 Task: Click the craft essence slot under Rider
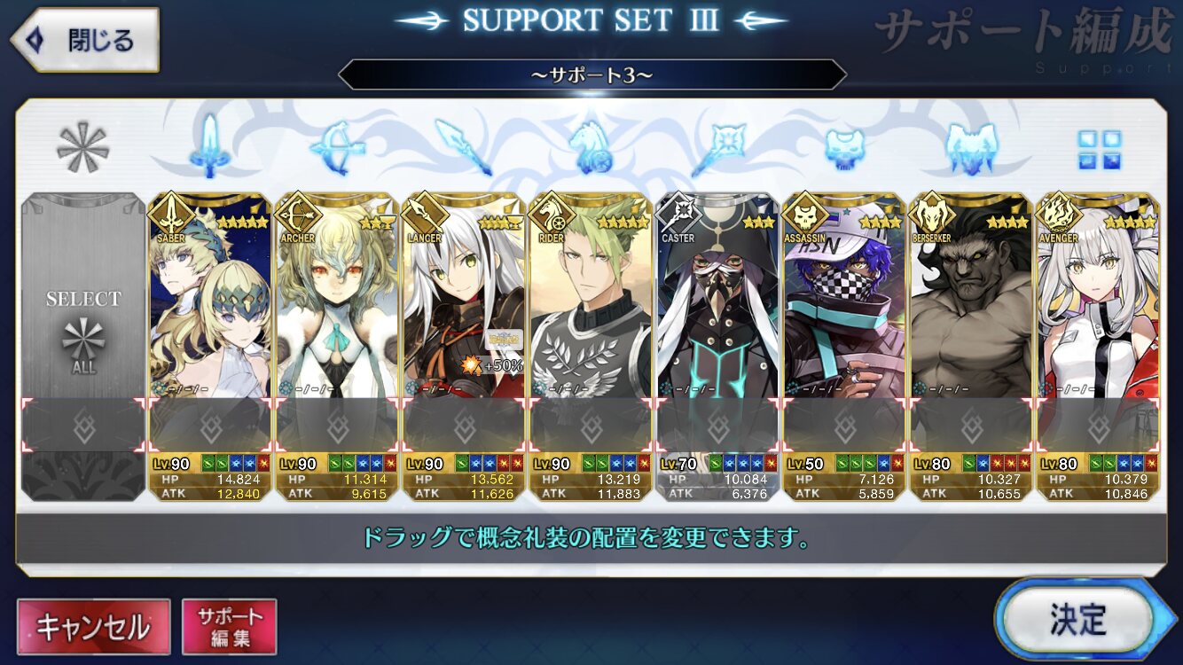tap(591, 425)
